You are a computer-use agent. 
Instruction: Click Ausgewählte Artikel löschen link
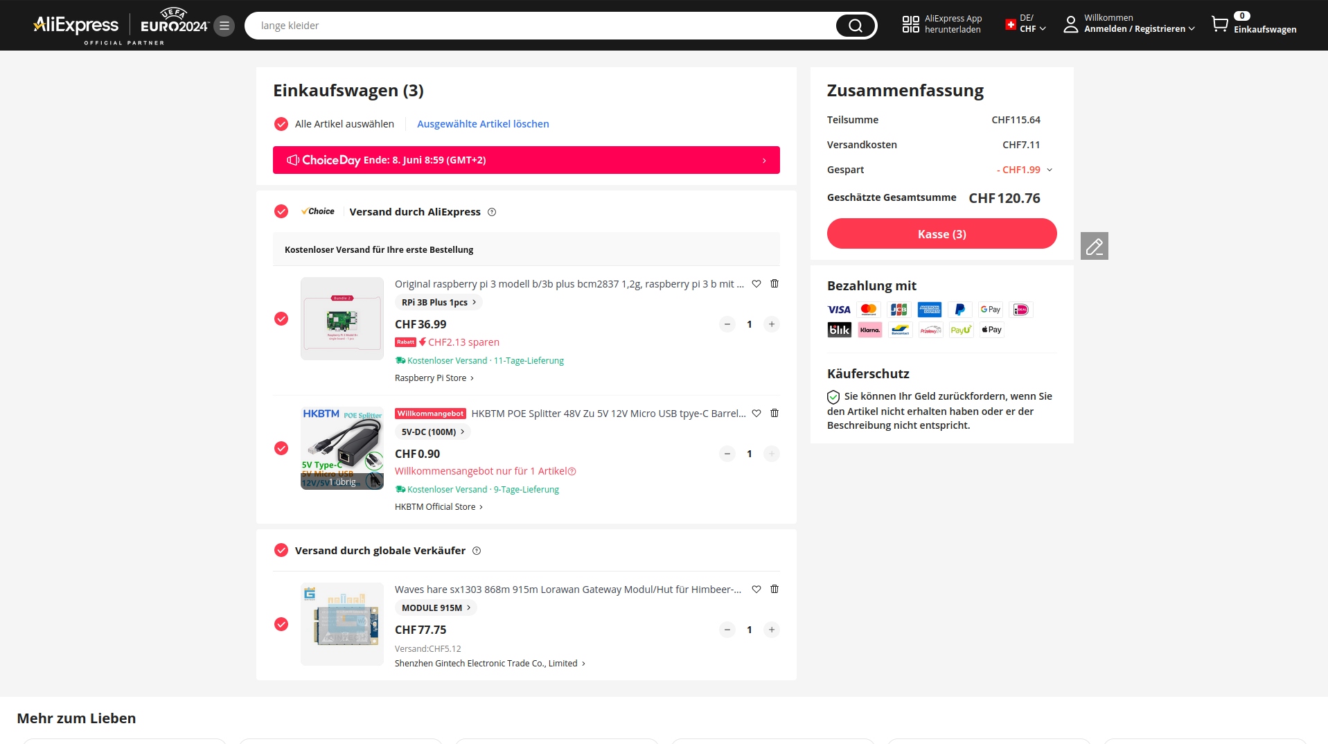coord(483,124)
